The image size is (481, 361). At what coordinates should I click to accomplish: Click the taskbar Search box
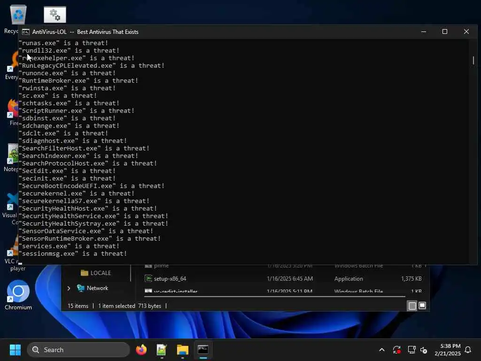(x=78, y=350)
